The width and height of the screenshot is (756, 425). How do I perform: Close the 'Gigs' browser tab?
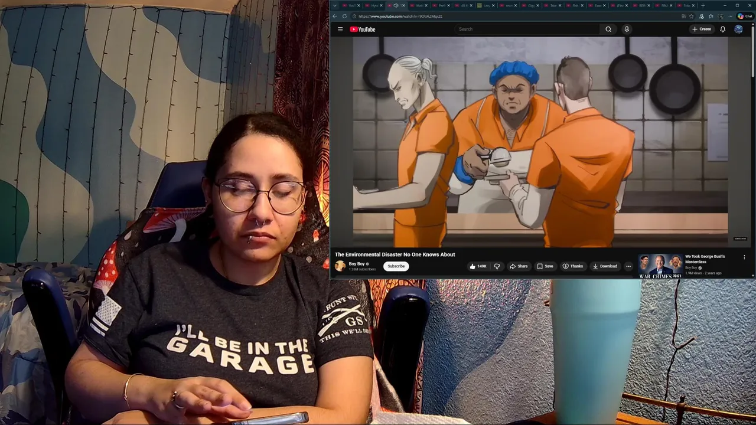click(537, 5)
